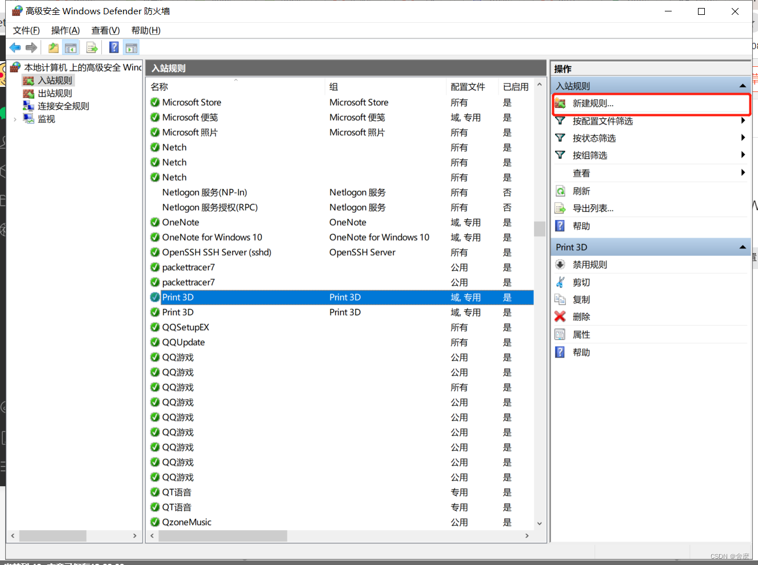Maximize the Windows Defender firewall window
Image resolution: width=758 pixels, height=565 pixels.
pos(701,11)
